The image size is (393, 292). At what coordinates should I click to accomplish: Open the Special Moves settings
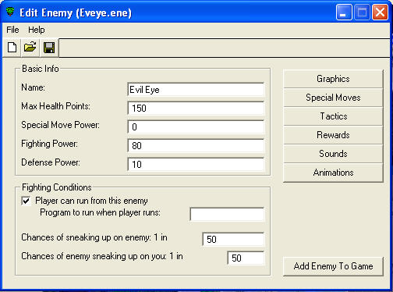pos(333,98)
